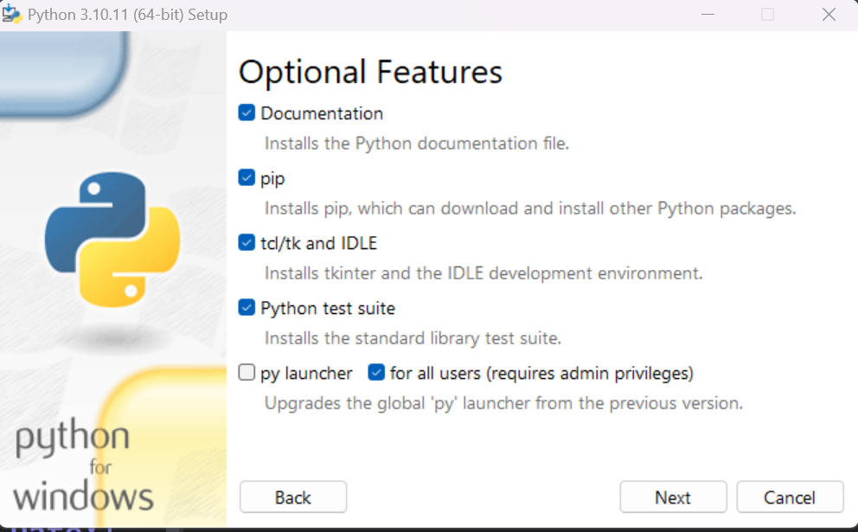This screenshot has height=532, width=858.
Task: Uncheck the Python test suite checkbox
Action: pyautogui.click(x=247, y=308)
